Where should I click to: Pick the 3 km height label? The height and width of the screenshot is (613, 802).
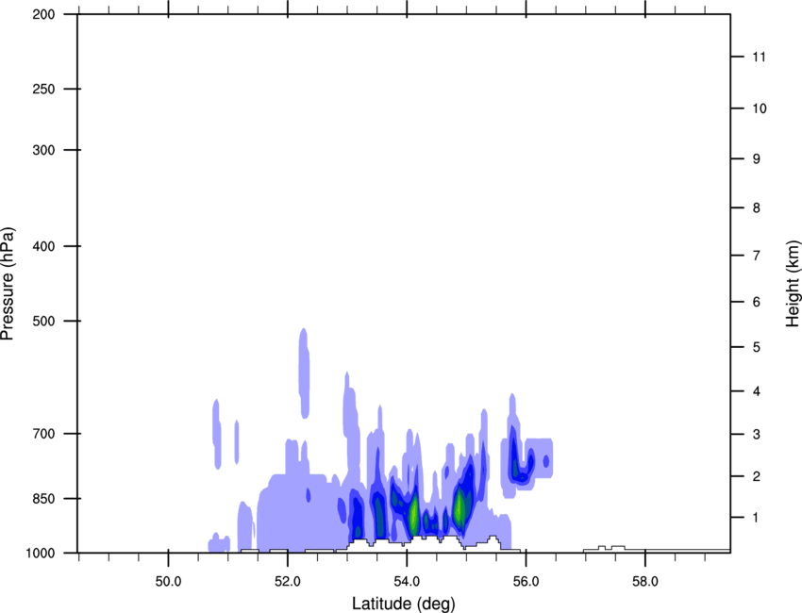(756, 435)
